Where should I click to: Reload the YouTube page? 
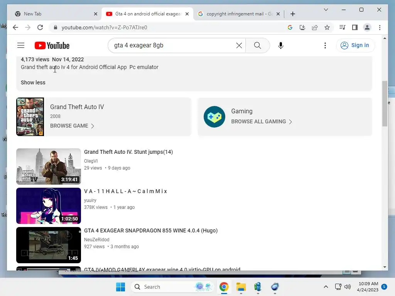tap(40, 27)
